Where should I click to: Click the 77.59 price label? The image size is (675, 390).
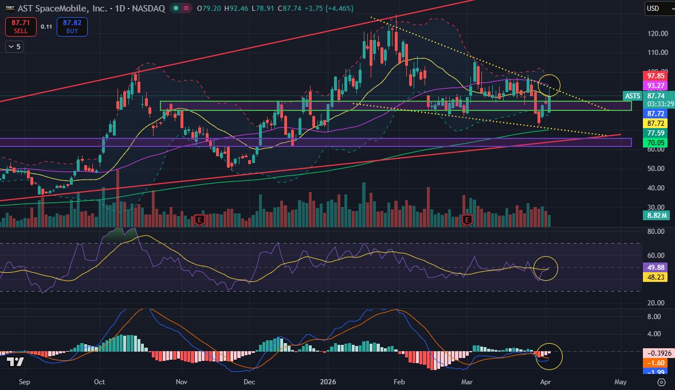tap(656, 133)
